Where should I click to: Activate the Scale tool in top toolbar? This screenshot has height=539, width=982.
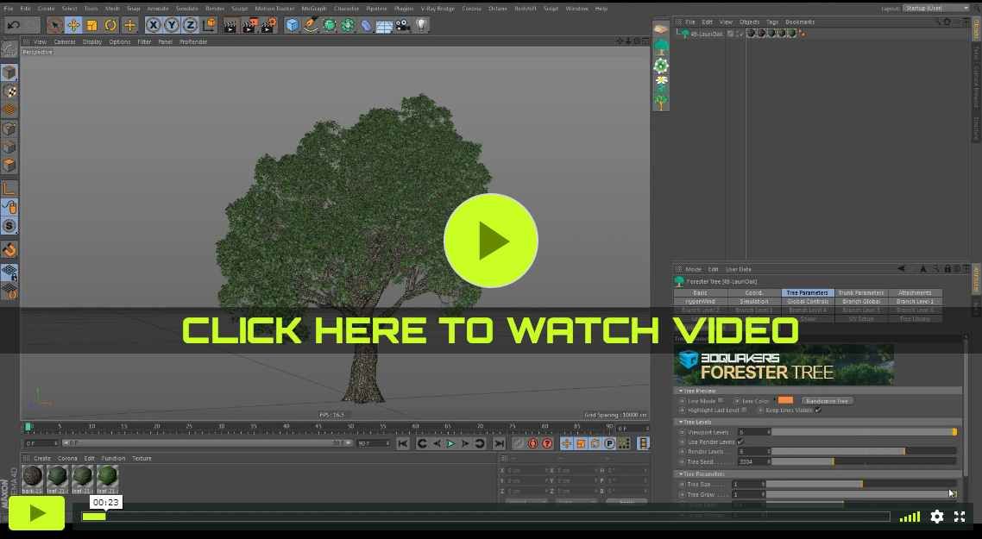point(92,25)
